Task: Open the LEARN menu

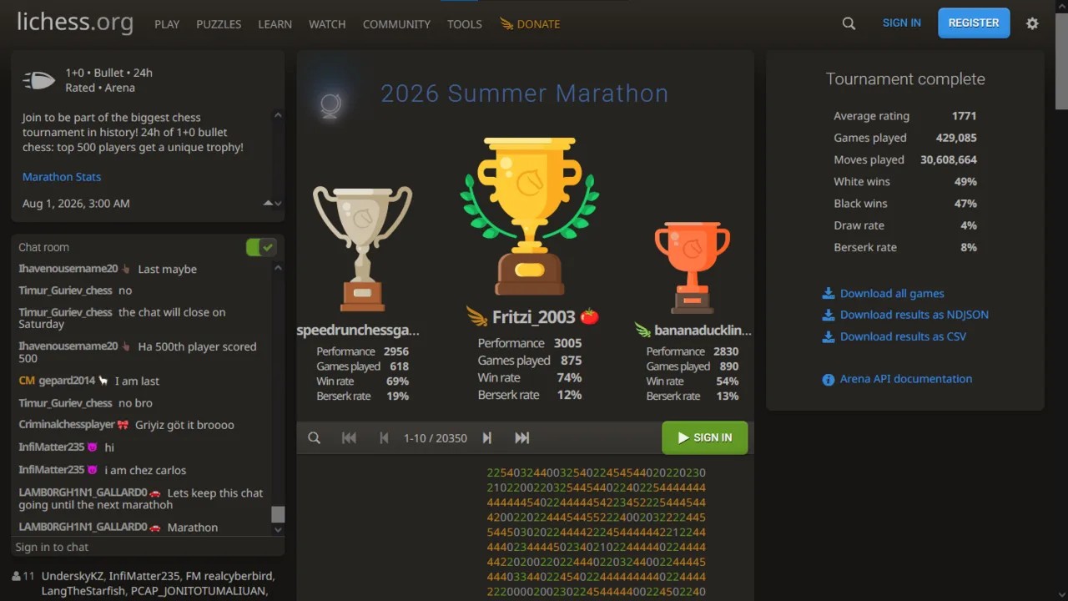Action: pos(275,24)
